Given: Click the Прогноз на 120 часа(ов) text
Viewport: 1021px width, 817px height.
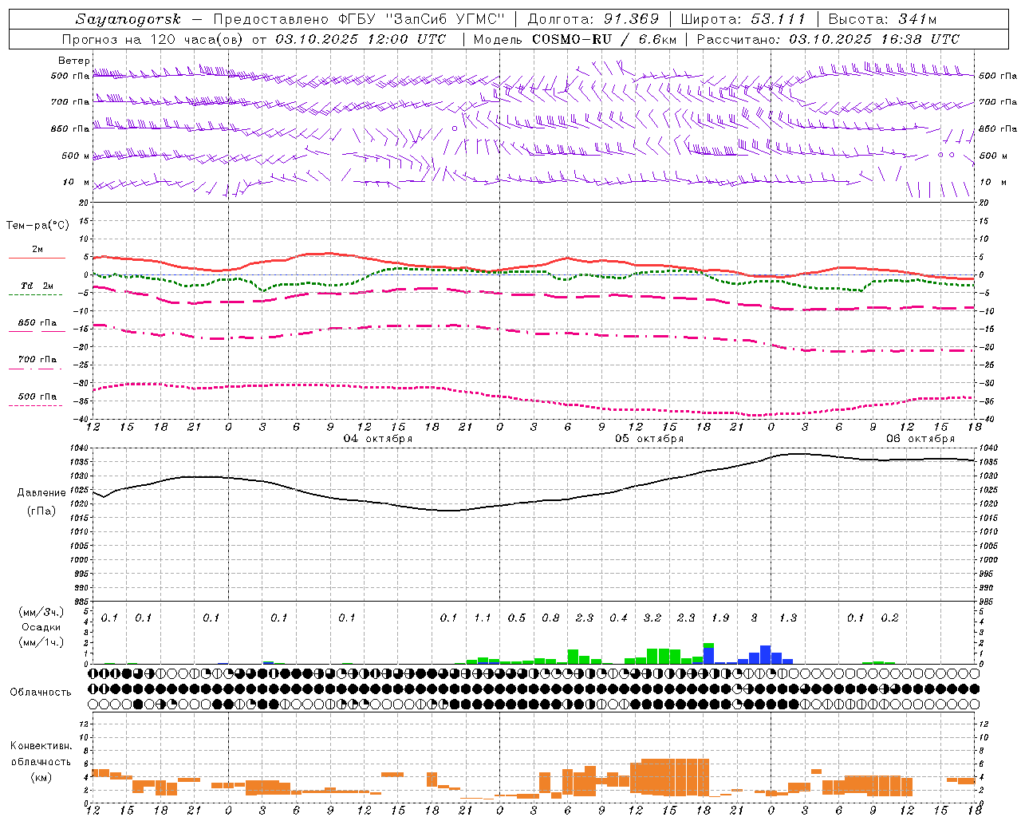Looking at the screenshot, I should (x=153, y=39).
